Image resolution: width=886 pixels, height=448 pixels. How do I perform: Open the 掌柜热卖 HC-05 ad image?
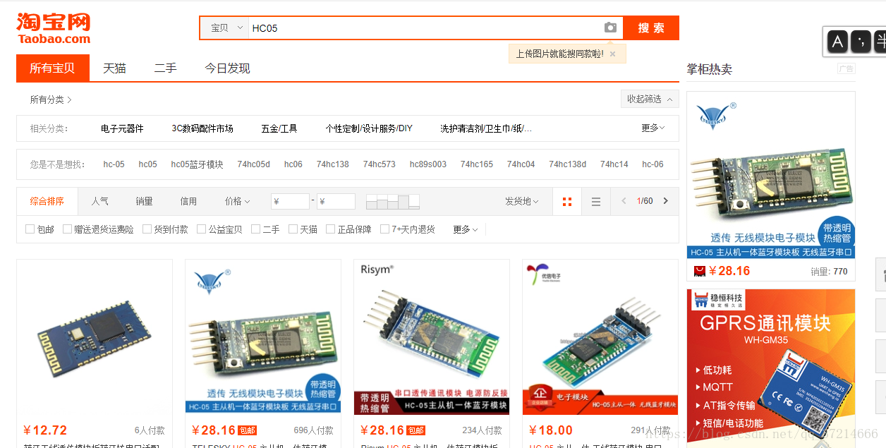(x=771, y=175)
